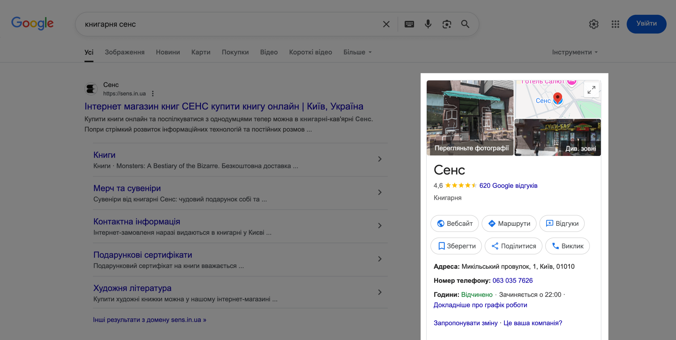Search by image with the camera icon

click(447, 24)
